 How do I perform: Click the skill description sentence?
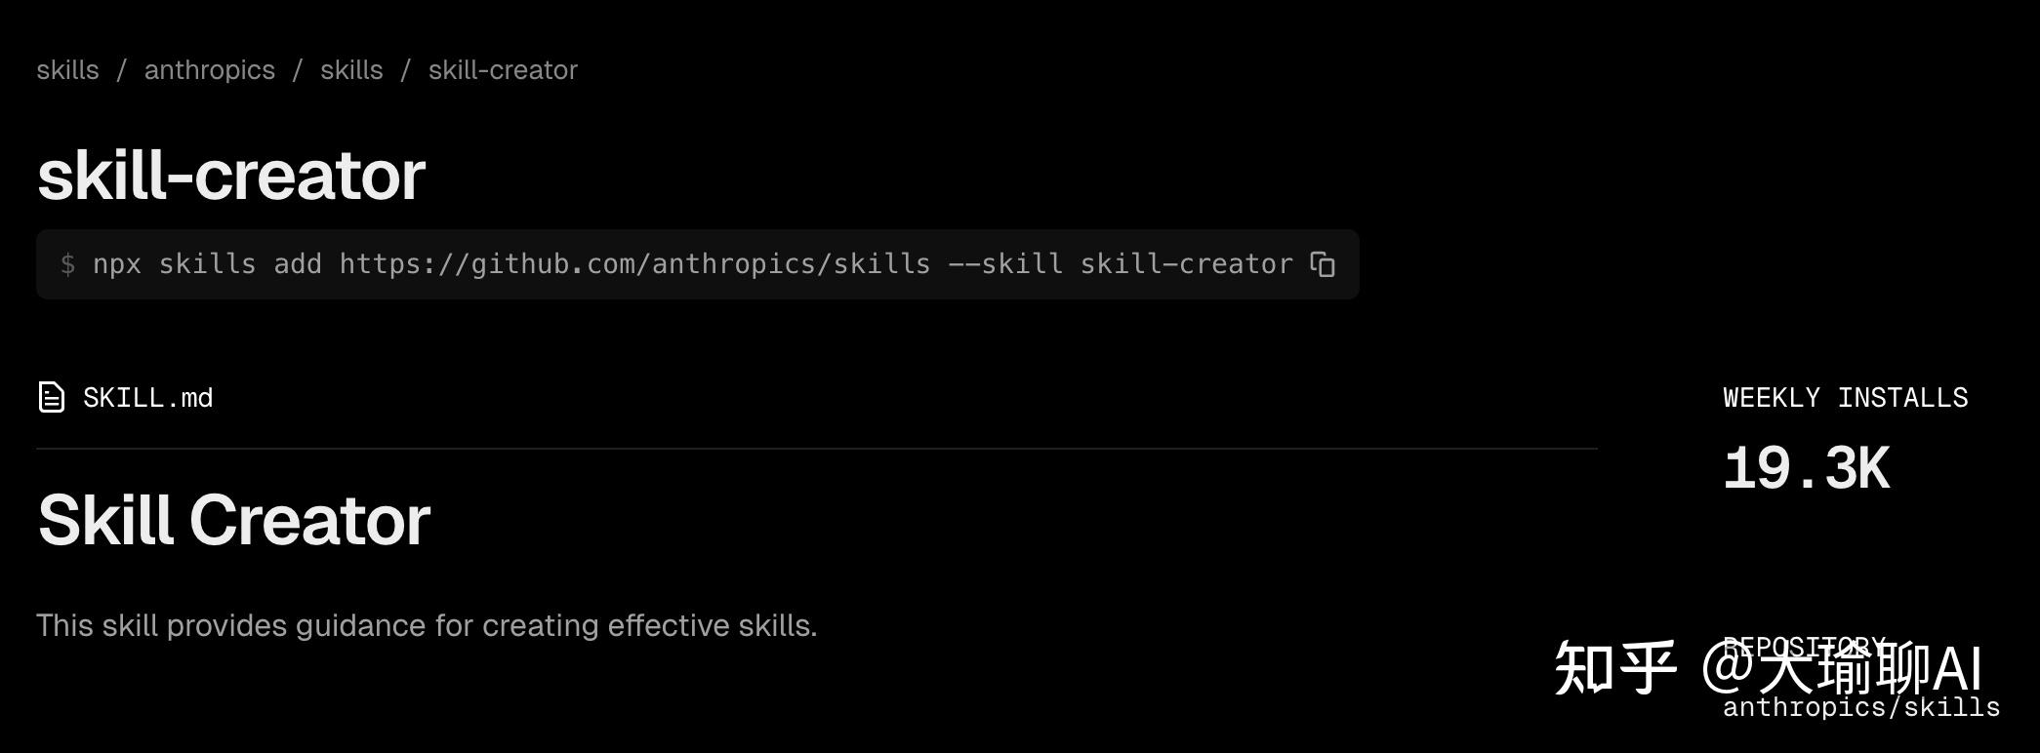point(427,625)
